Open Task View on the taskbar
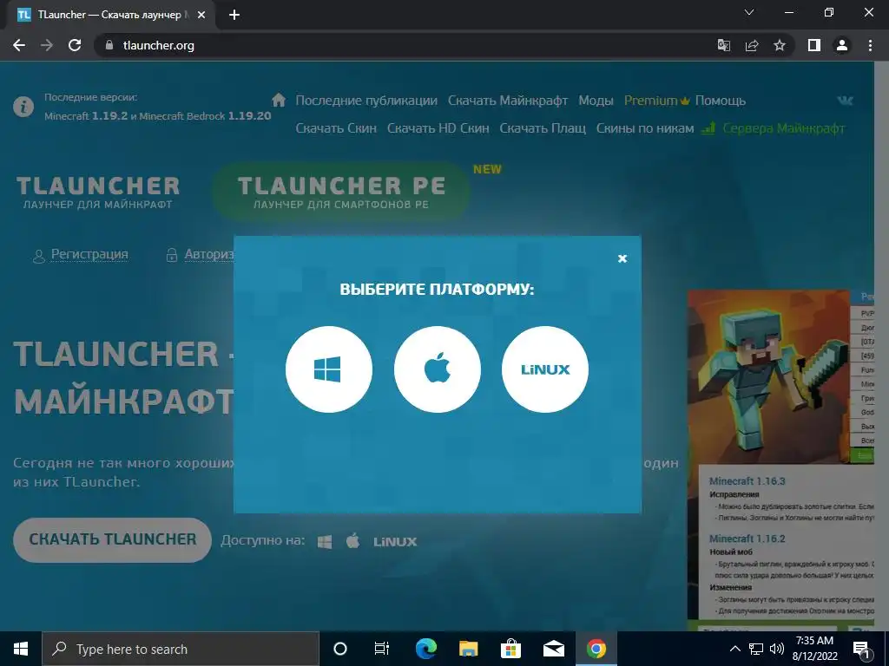The image size is (889, 666). click(382, 649)
